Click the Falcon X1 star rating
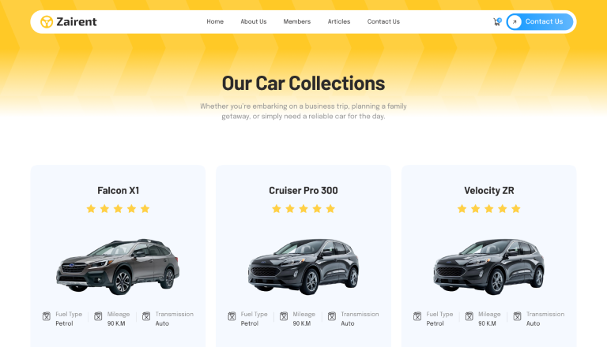Screen dimensions: 607x347 point(118,209)
